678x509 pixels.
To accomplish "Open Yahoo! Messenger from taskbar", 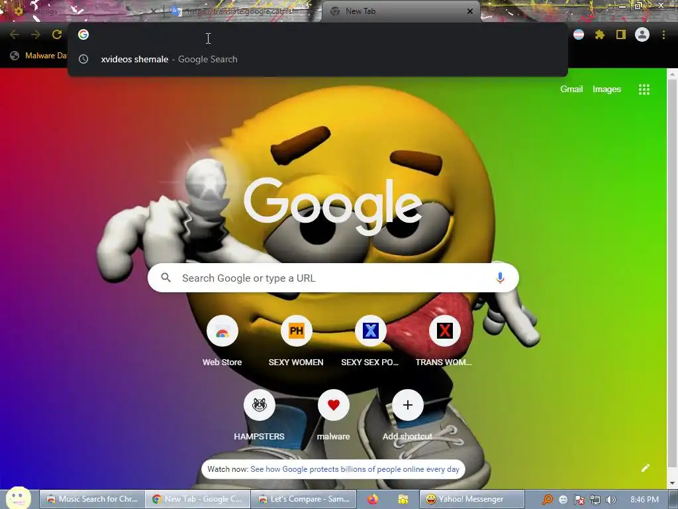I will 471,499.
